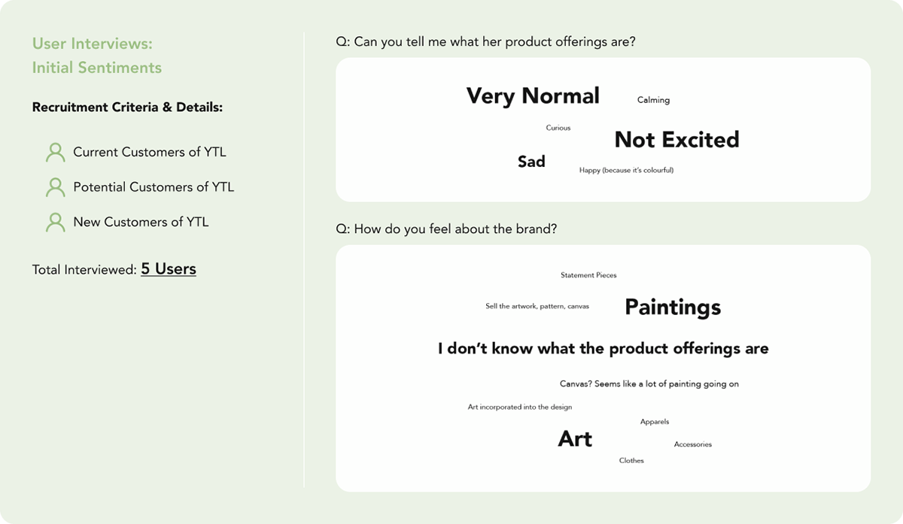Click the user icon beside Current Customers
Image resolution: width=903 pixels, height=524 pixels.
coord(55,153)
